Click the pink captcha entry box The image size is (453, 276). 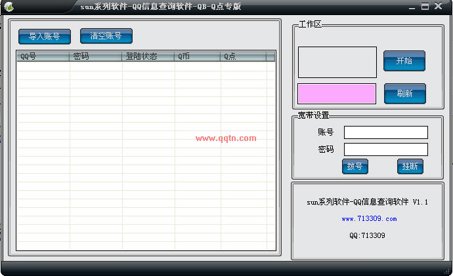(337, 94)
